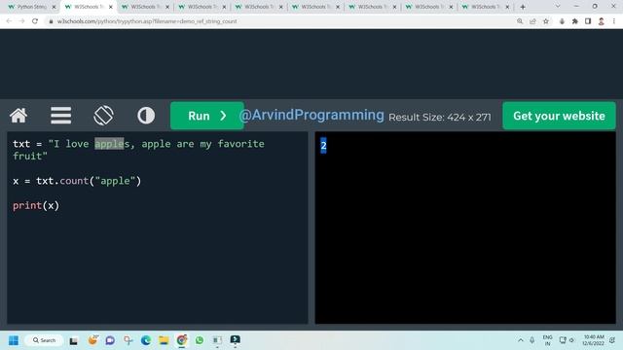Open the Windows Start menu

tap(14, 340)
